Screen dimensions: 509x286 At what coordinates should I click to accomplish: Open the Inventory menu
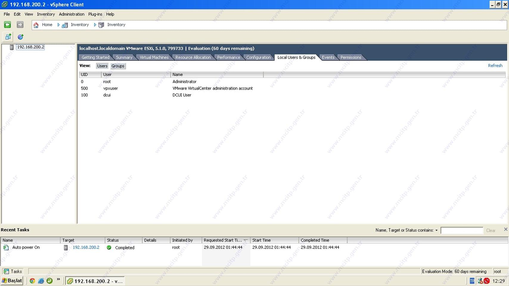coord(46,14)
